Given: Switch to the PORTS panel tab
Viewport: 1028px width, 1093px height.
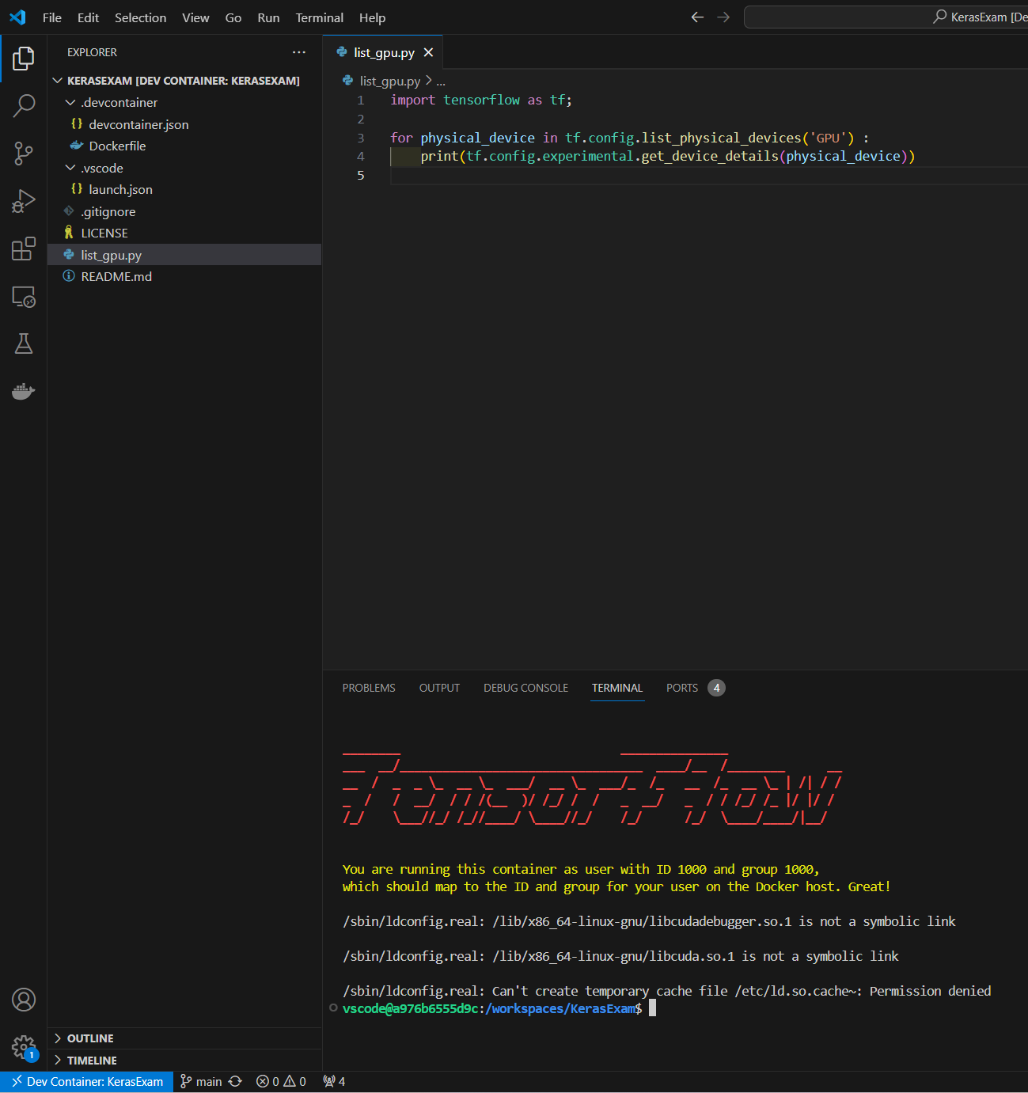Looking at the screenshot, I should (x=682, y=688).
